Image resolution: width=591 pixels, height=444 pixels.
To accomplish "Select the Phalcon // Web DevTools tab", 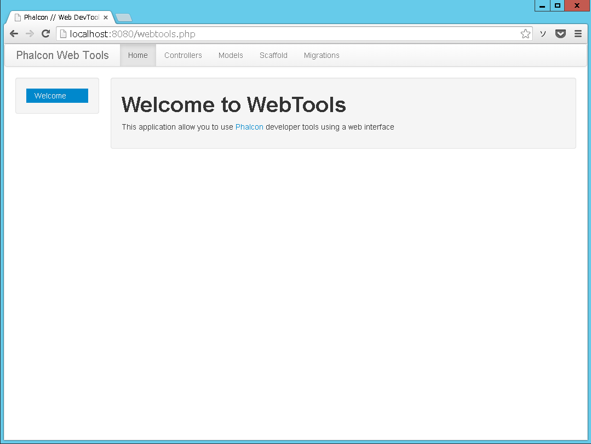I will [x=61, y=17].
